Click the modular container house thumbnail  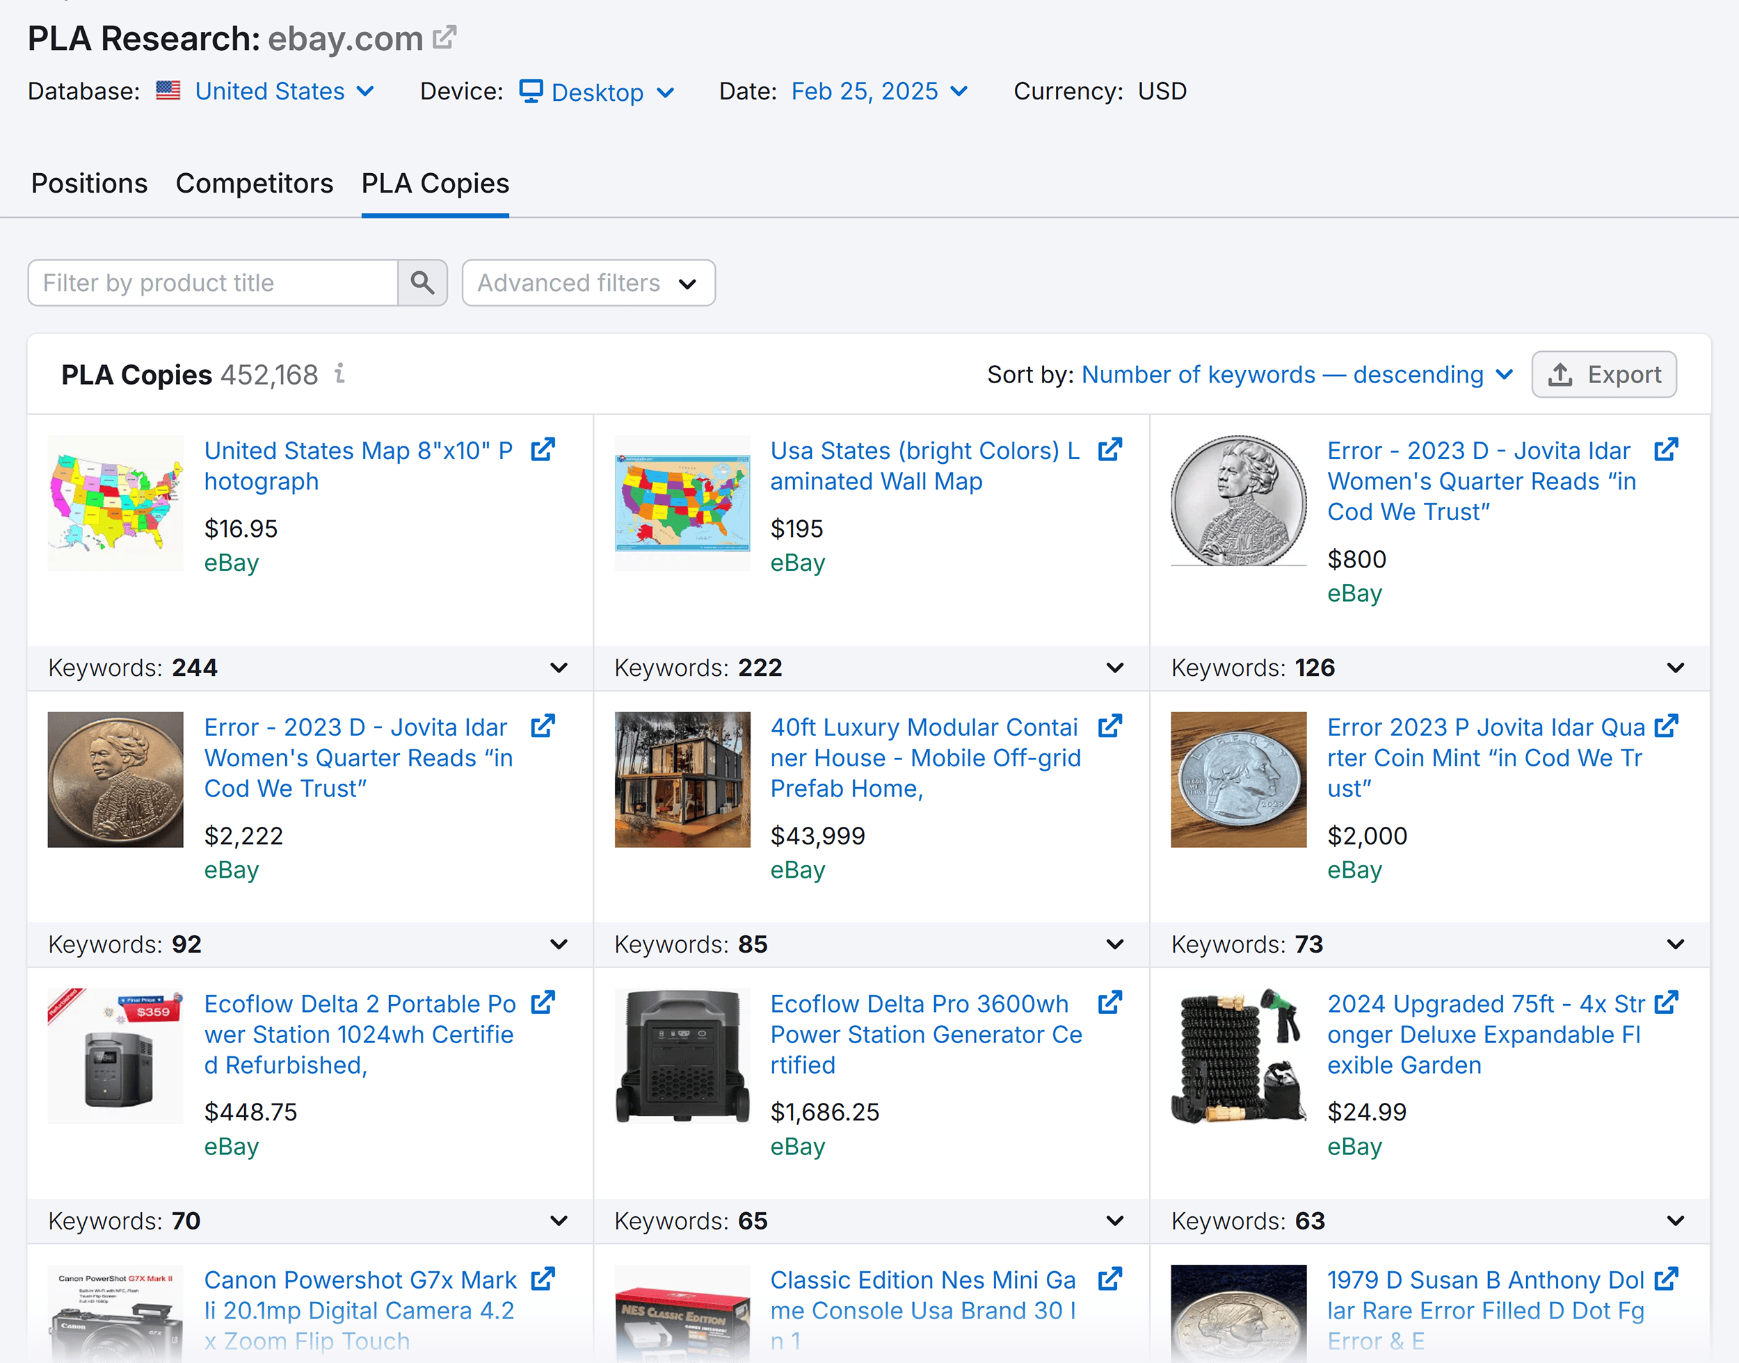682,780
